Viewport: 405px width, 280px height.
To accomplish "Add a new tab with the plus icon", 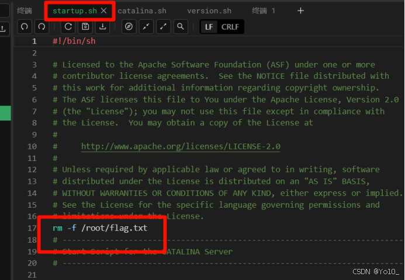I will click(300, 11).
